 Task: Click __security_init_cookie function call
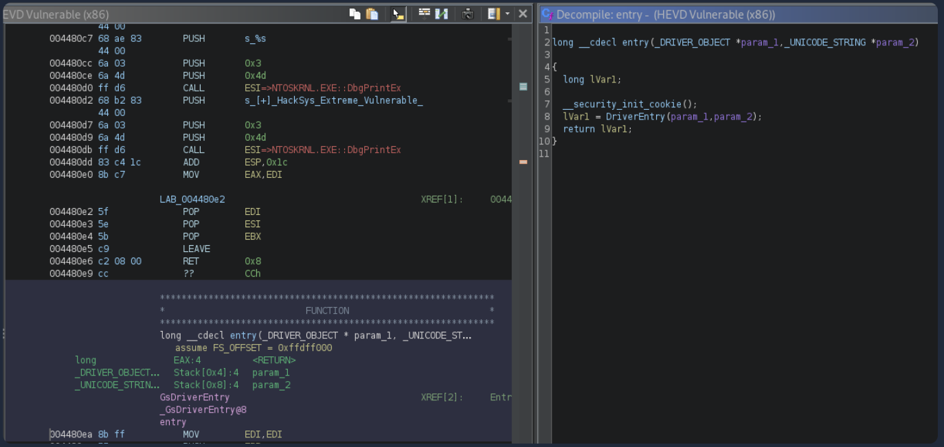click(x=621, y=104)
